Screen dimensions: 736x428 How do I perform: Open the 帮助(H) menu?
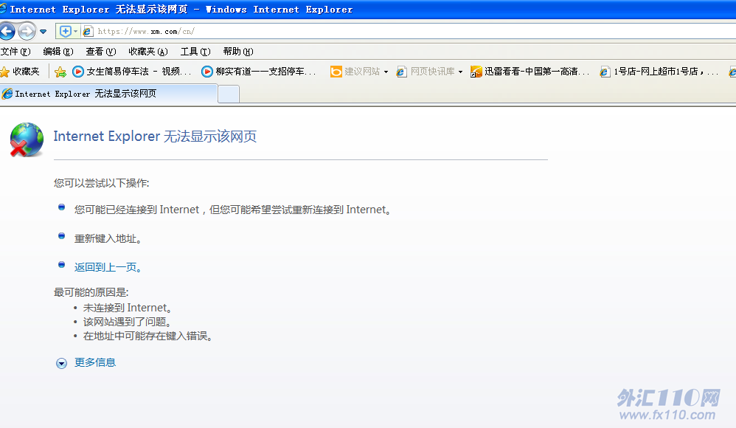[x=238, y=52]
